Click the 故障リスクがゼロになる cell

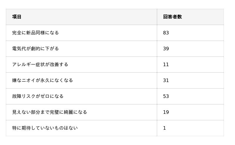point(38,96)
